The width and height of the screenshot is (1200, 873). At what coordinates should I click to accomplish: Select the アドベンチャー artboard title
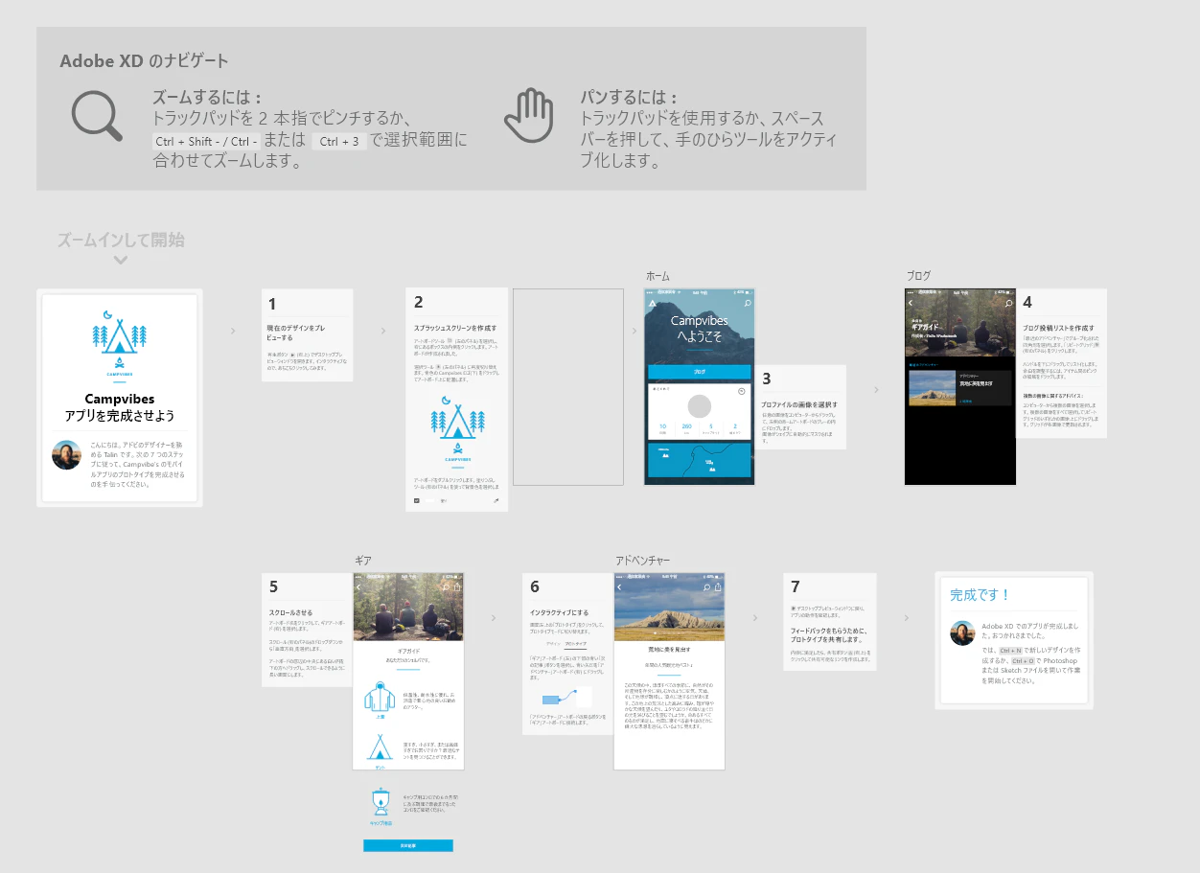coord(643,561)
